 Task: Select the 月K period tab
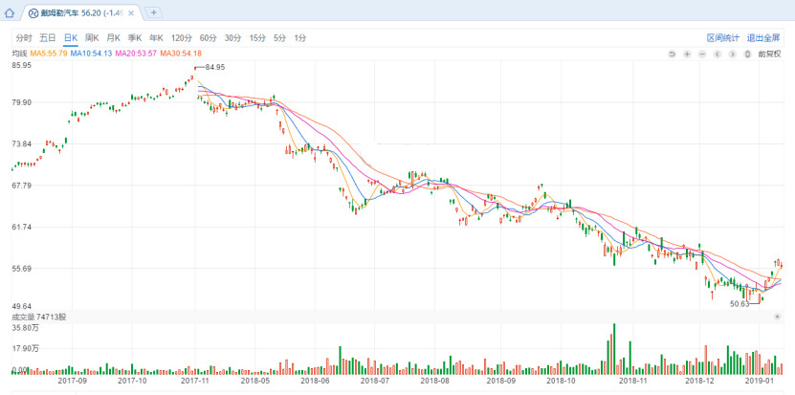pos(113,37)
